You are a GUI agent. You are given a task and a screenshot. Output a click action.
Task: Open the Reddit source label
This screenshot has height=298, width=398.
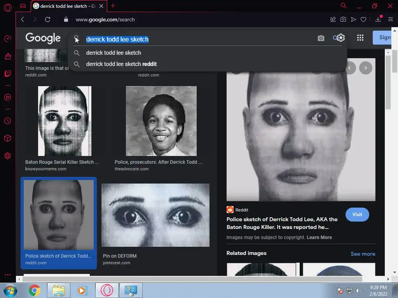click(237, 210)
